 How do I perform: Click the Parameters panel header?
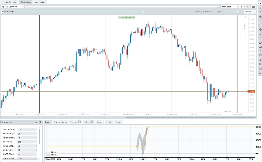tap(21, 122)
